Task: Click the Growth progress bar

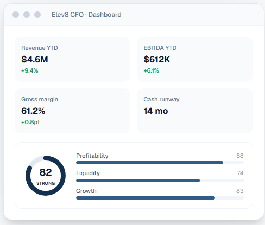Action: coord(160,198)
